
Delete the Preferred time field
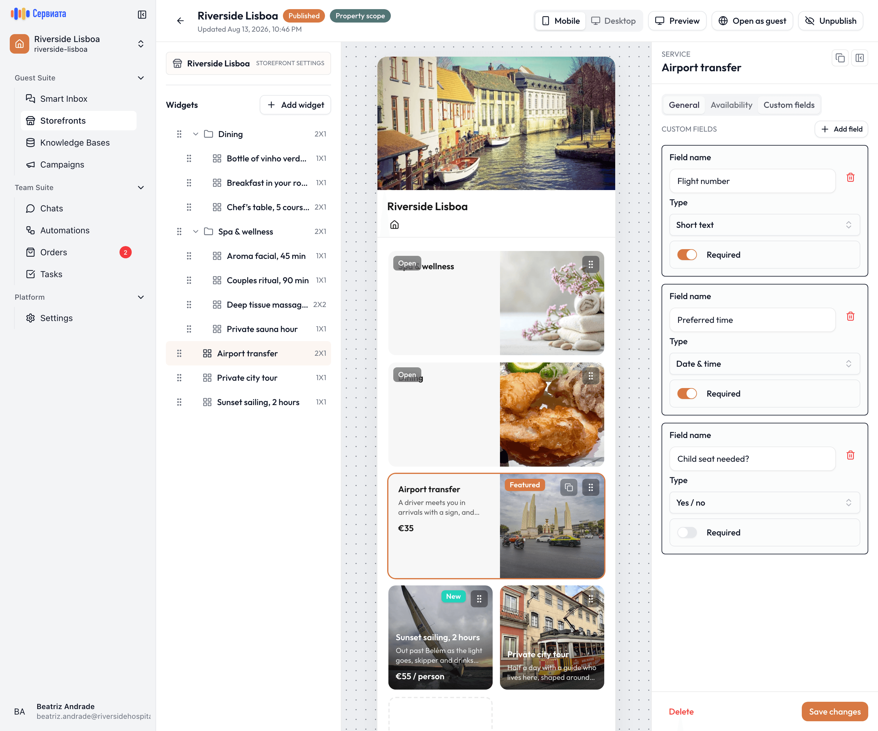pyautogui.click(x=850, y=316)
